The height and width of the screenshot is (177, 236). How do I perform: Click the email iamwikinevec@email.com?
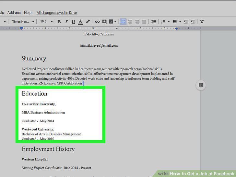(x=99, y=46)
